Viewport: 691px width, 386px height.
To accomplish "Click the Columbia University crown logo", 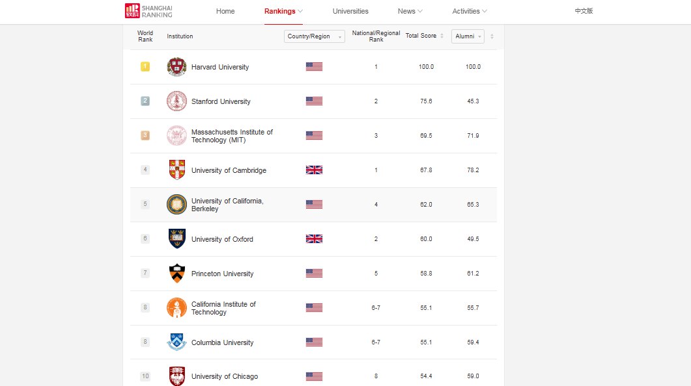I will coord(176,342).
